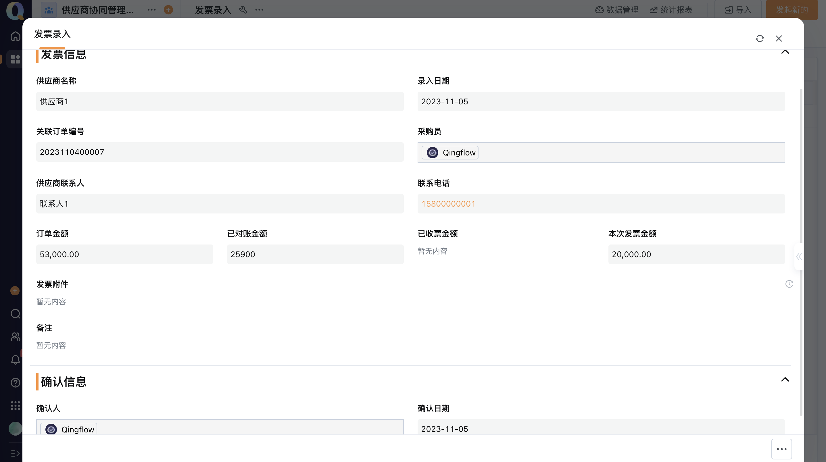Open more options next to 供应商协同管理

[152, 10]
